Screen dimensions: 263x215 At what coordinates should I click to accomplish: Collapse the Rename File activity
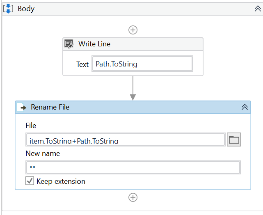(x=245, y=107)
